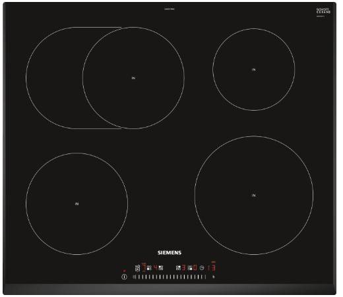The height and width of the screenshot is (297, 343).
Task: Tap the IN mark of rear-left zone
Action: [133, 78]
